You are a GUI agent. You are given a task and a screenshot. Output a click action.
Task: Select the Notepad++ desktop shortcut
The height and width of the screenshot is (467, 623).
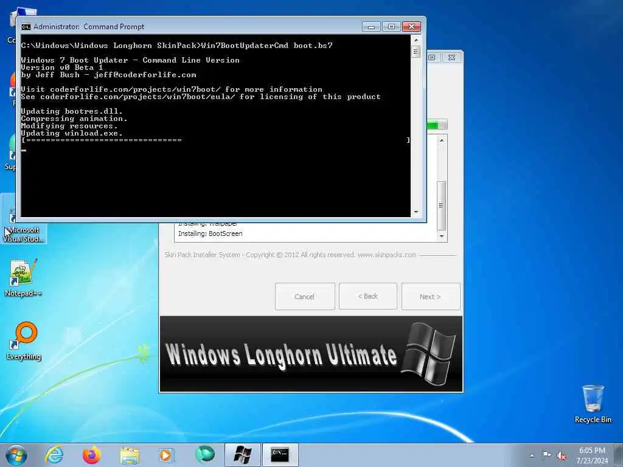(x=23, y=277)
